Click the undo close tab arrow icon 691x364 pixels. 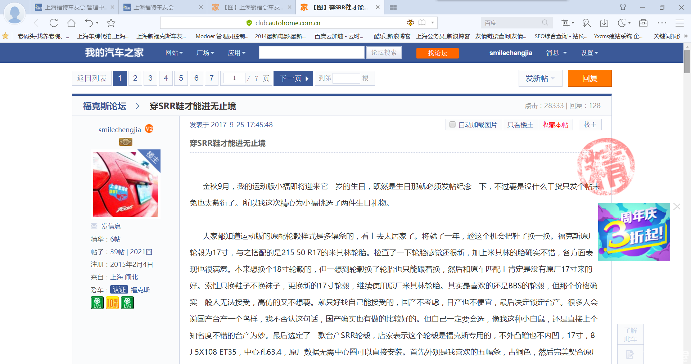pyautogui.click(x=89, y=23)
